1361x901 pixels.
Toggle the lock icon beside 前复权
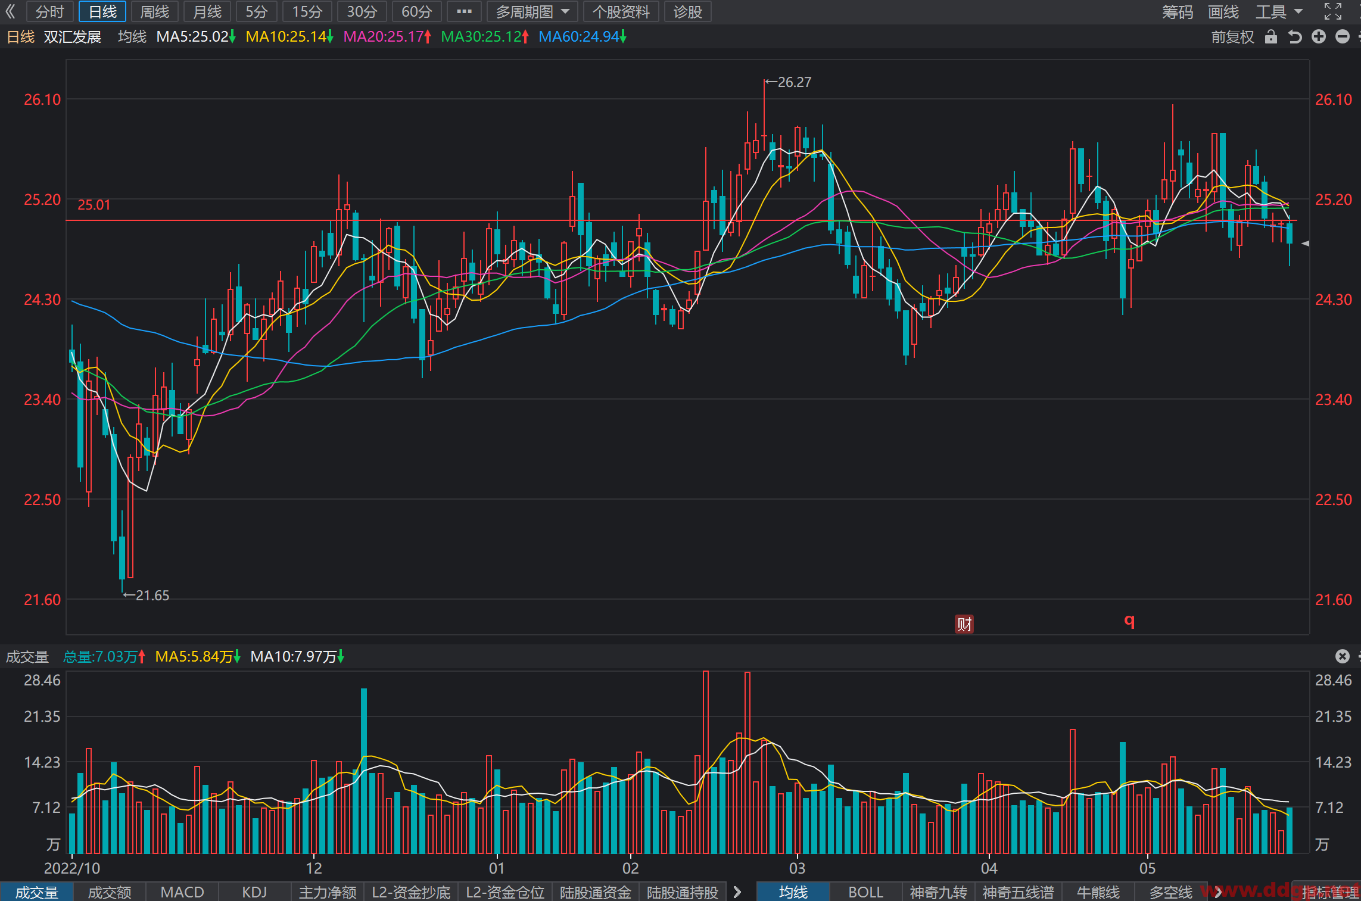(x=1270, y=37)
